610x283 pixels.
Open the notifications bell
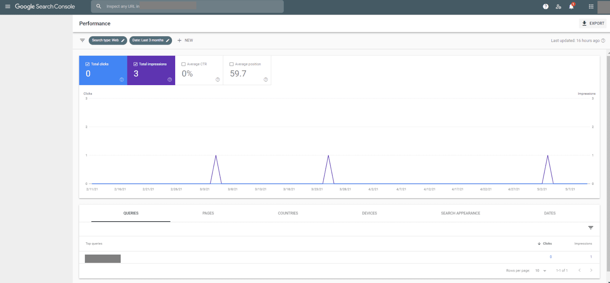(x=571, y=6)
